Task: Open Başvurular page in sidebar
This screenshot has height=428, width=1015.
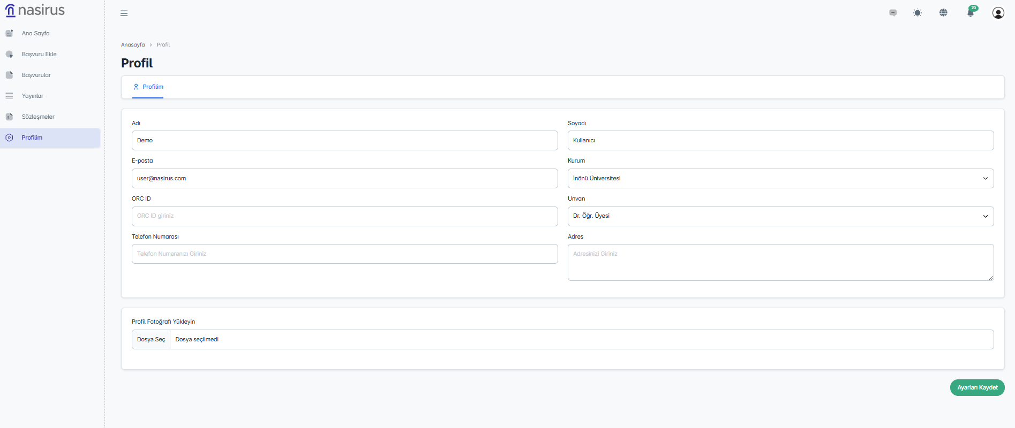Action: tap(36, 75)
